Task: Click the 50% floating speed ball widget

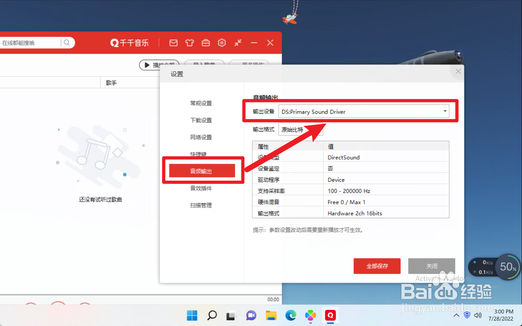Action: [x=508, y=267]
